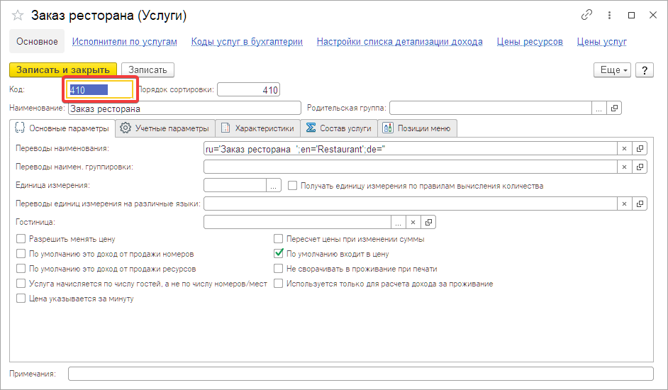Choose Гостиница via ellipsis button
This screenshot has height=390, width=668.
398,222
